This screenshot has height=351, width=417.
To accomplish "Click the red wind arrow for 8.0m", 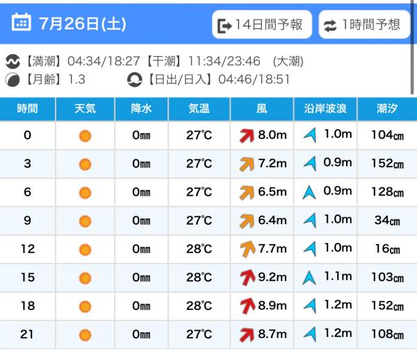I will [247, 136].
